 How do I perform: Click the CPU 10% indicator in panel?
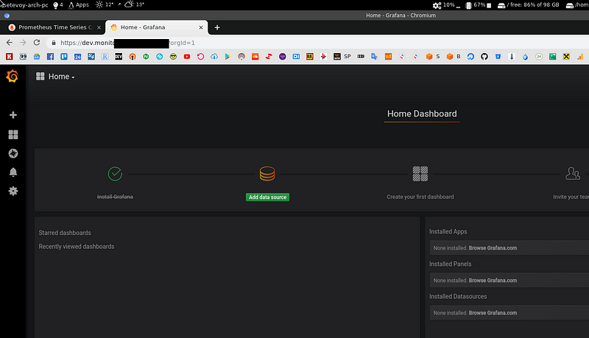click(446, 5)
